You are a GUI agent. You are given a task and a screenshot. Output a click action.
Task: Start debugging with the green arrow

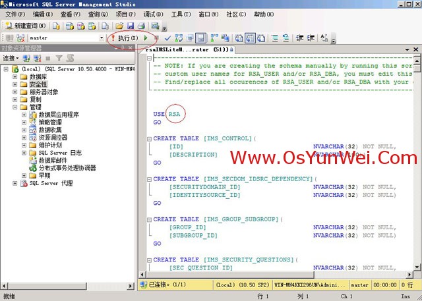[x=146, y=38]
